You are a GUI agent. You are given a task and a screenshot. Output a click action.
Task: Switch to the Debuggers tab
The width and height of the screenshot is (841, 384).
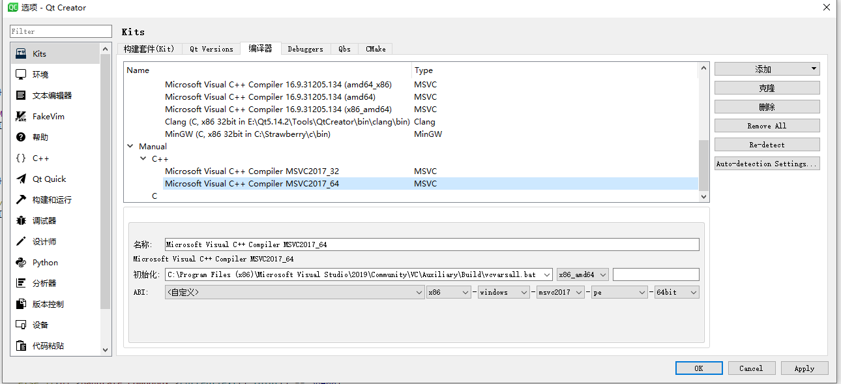pos(305,49)
